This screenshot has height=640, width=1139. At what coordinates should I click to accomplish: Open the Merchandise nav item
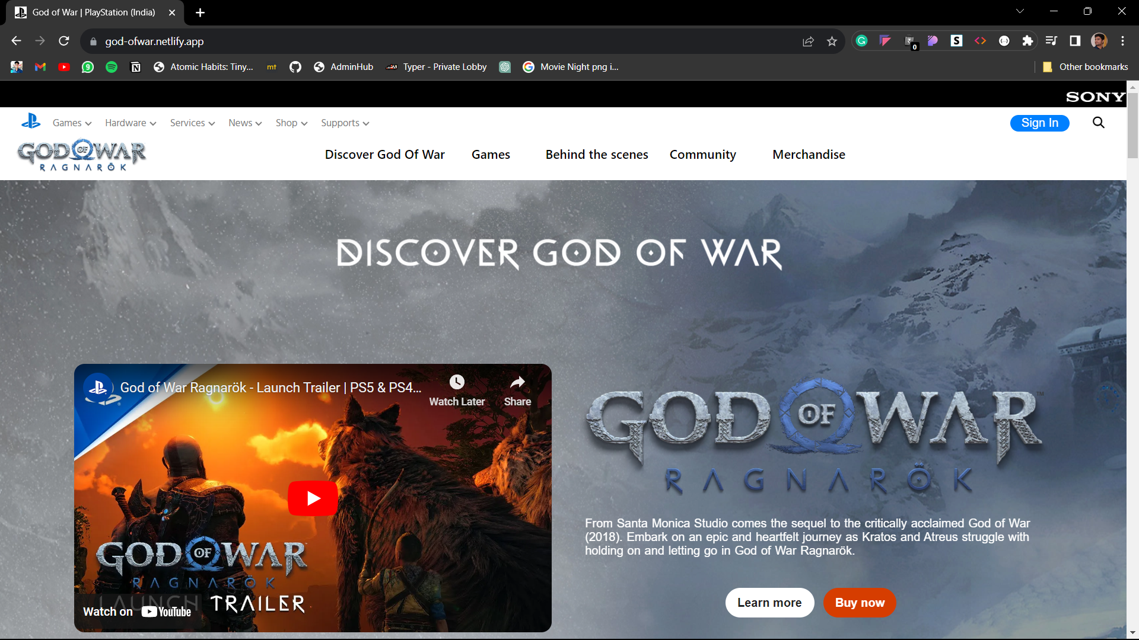click(x=808, y=155)
